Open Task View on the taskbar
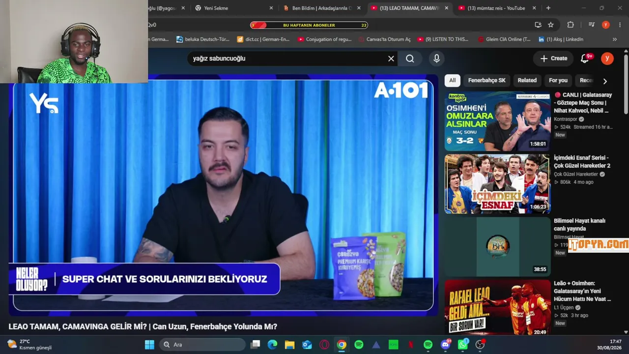The height and width of the screenshot is (354, 629). point(255,345)
